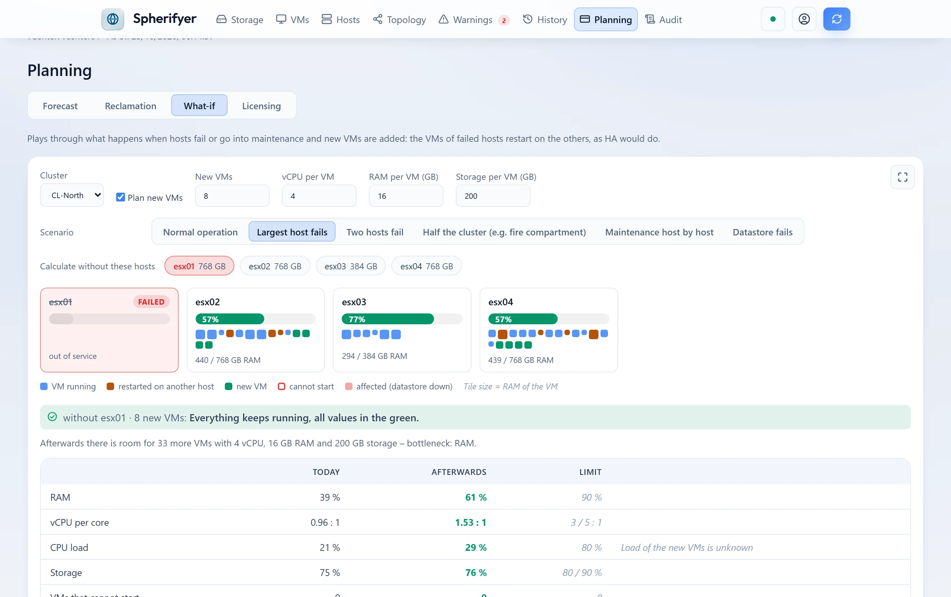Viewport: 951px width, 597px height.
Task: Click the green connection status dot
Action: tap(772, 19)
